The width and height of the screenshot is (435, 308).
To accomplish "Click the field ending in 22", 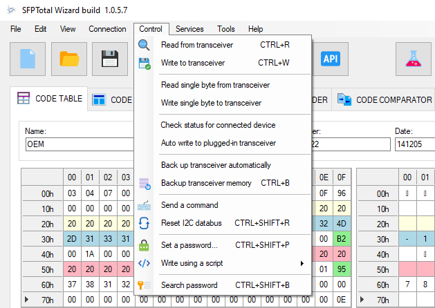I will 351,144.
